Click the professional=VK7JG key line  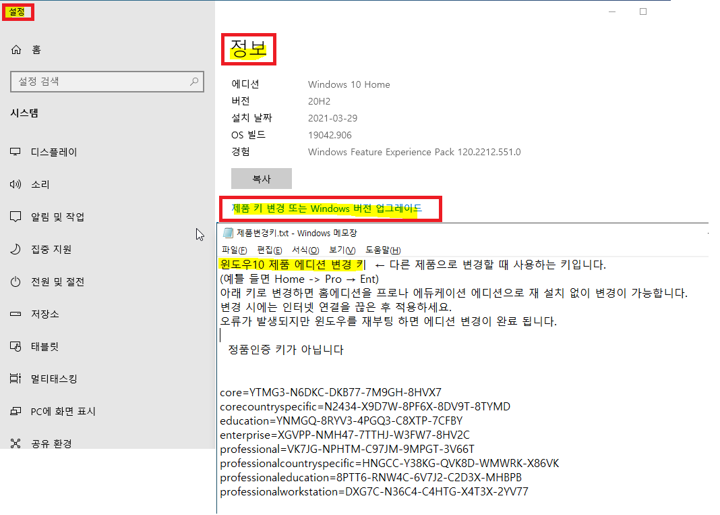tap(347, 450)
